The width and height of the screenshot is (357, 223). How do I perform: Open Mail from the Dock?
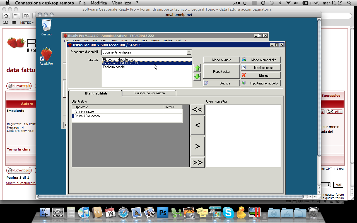coord(137,213)
